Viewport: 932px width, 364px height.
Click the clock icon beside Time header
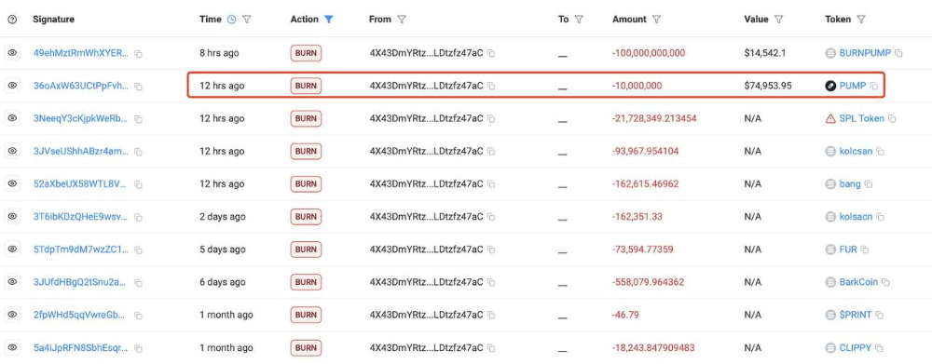pos(232,20)
